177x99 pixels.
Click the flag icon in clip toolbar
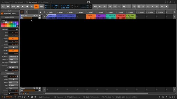tap(152, 7)
